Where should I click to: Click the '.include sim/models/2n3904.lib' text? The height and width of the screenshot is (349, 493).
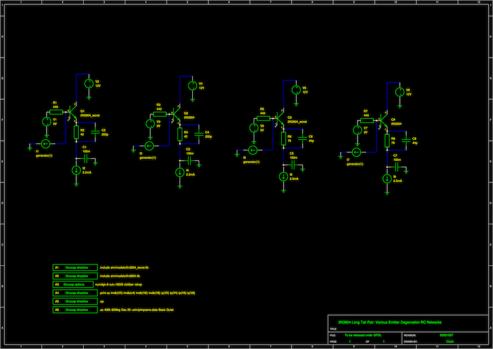click(x=120, y=276)
